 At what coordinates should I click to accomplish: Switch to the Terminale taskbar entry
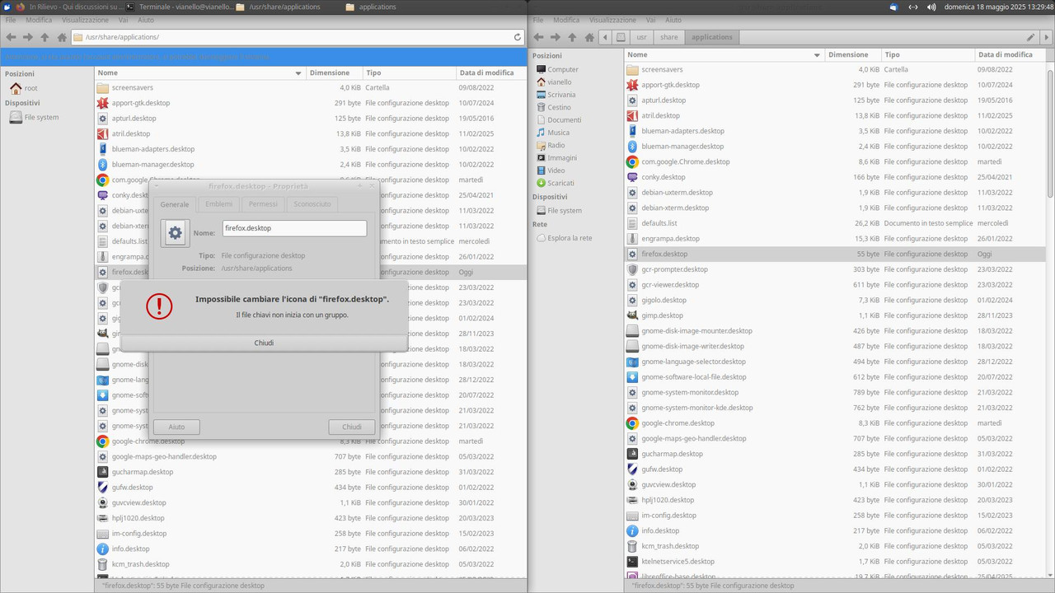click(179, 7)
